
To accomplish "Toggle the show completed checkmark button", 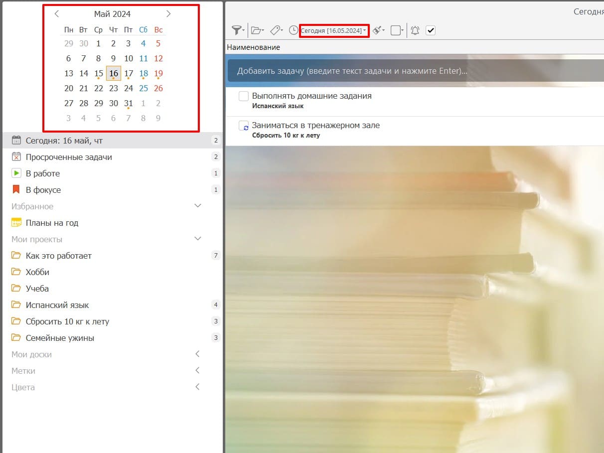I will point(431,30).
